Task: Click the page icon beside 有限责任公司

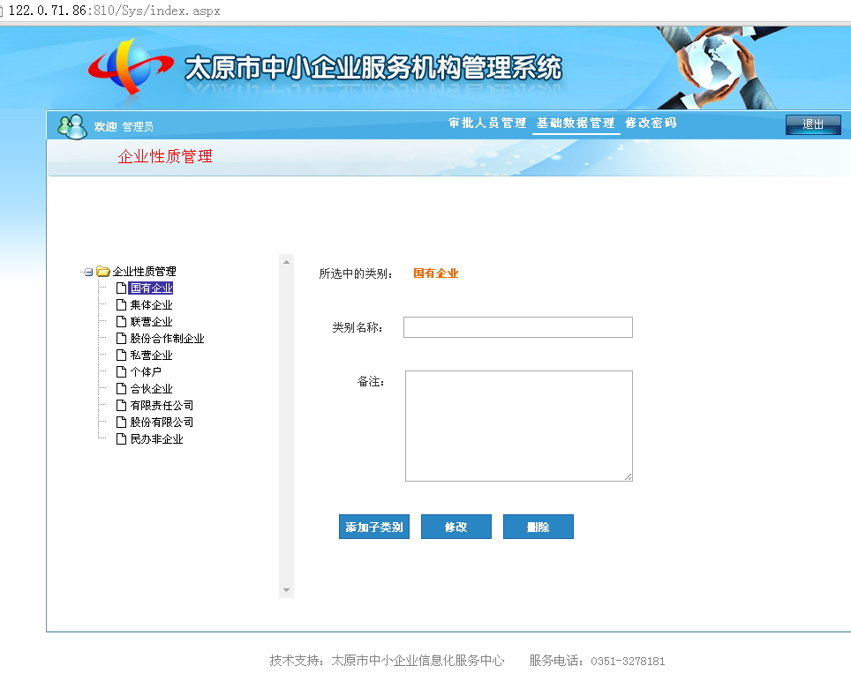Action: click(122, 406)
